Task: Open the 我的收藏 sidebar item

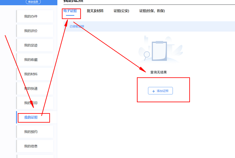Action: coord(31,60)
